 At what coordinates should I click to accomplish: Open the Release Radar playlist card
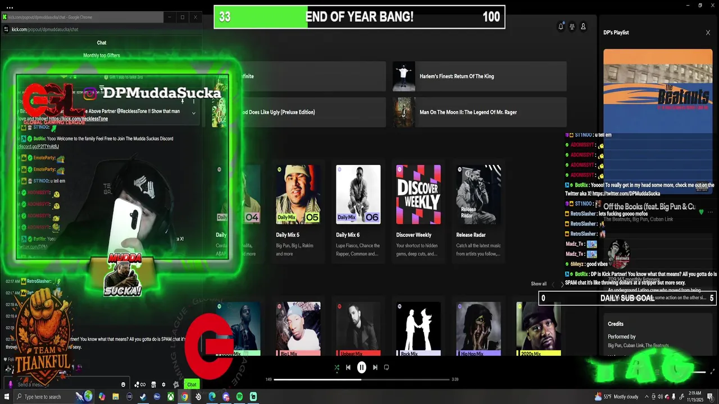pos(479,211)
